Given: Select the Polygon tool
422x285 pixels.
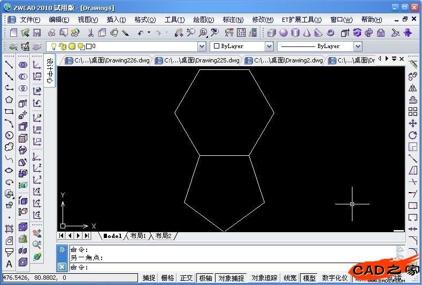Looking at the screenshot, I should pos(9,100).
